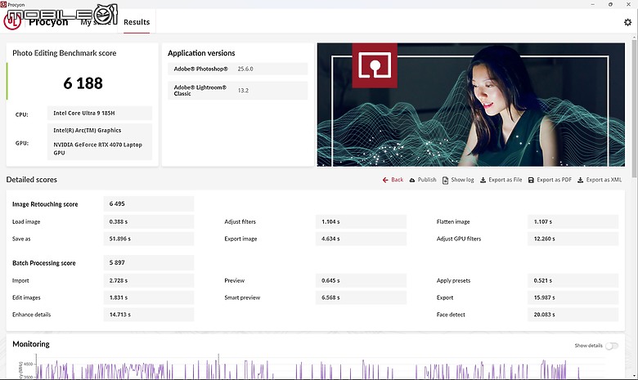Click the vertical scrollbar thumb
Screen dimensions: 638x380
coord(634,108)
